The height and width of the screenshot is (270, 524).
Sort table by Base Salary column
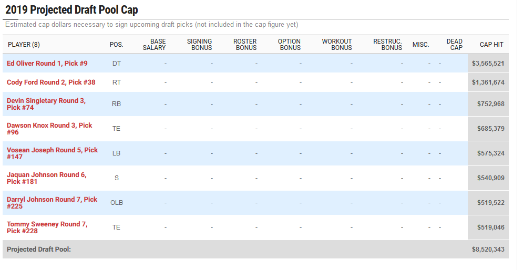pos(154,45)
